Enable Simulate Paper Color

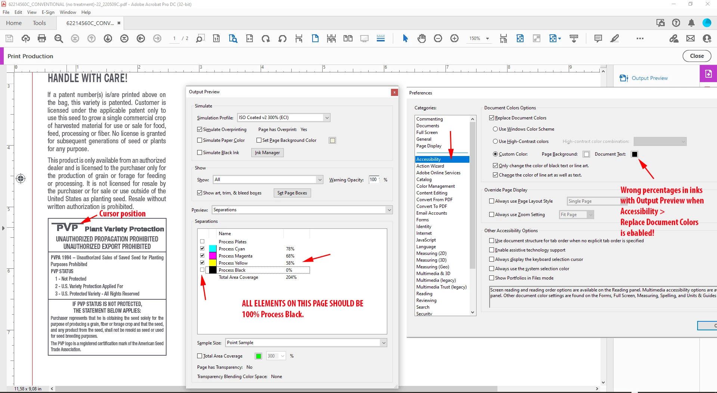click(200, 140)
